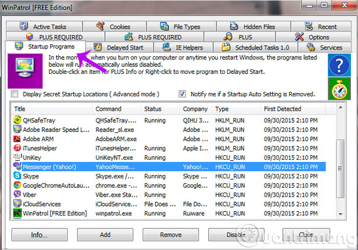Click the UniKey row icon
The height and width of the screenshot is (250, 358).
(18, 157)
